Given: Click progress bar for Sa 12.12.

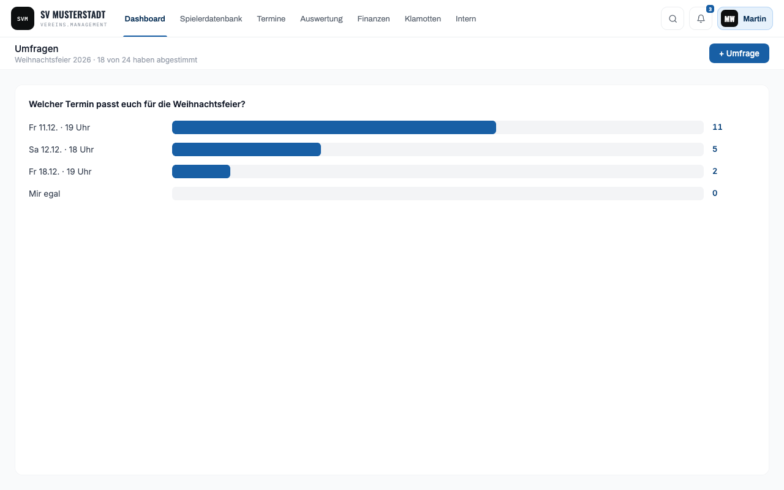Looking at the screenshot, I should click(438, 149).
